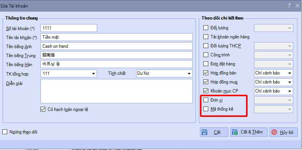Click the Tính chất label
Image resolution: width=302 pixels, height=150 pixels.
point(117,73)
